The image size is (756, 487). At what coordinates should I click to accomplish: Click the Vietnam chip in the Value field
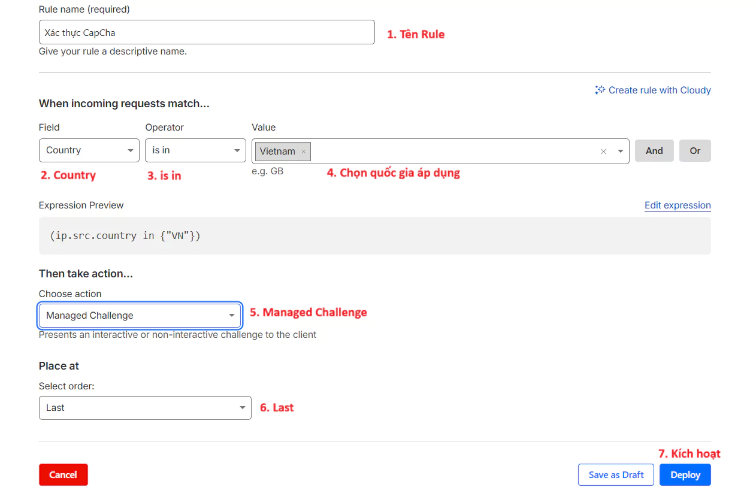[277, 152]
